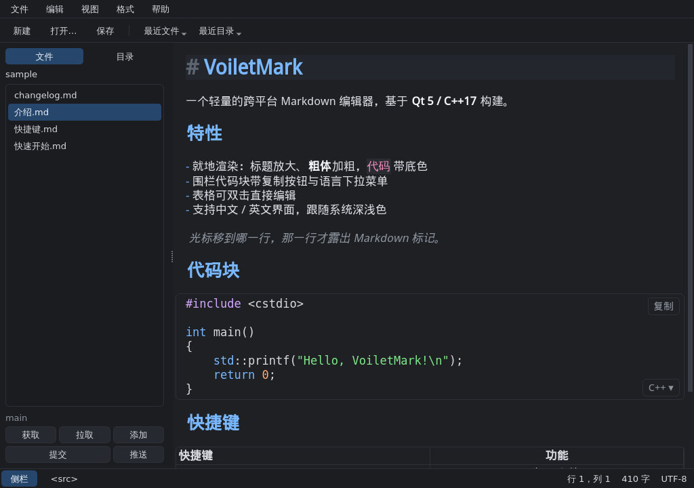This screenshot has width=694, height=488.
Task: Copy code block with 复制 button
Action: 664,306
